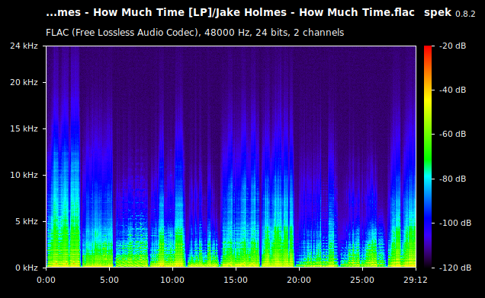
Task: Click the -20 dB scale label
Action: point(452,46)
